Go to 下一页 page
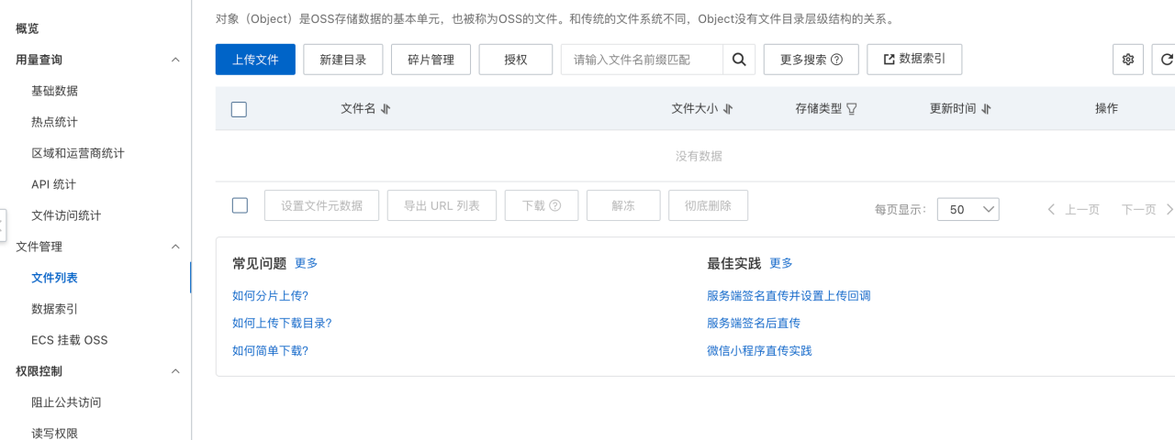1175x440 pixels. tap(1147, 209)
